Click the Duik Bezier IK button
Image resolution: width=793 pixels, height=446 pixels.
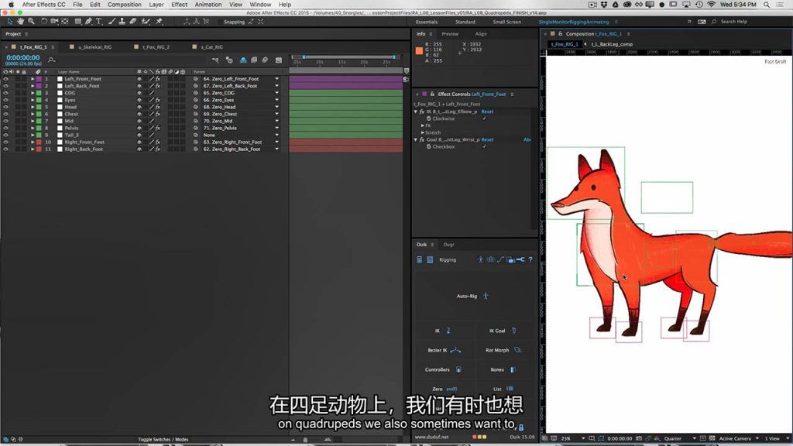(x=444, y=350)
